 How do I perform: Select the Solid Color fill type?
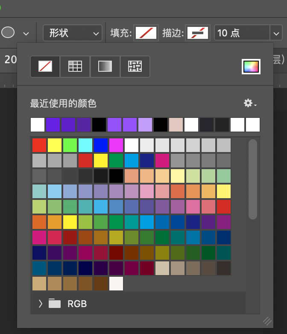tap(75, 66)
